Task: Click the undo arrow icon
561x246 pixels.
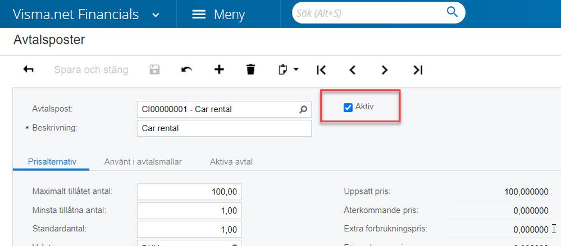Action: (x=186, y=69)
